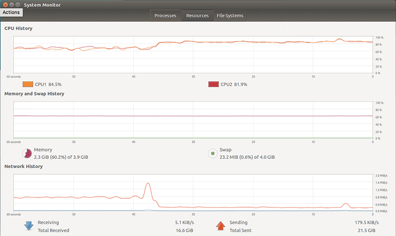Click the CPU History graph area
Image resolution: width=396 pixels, height=236 pixels.
(193, 55)
